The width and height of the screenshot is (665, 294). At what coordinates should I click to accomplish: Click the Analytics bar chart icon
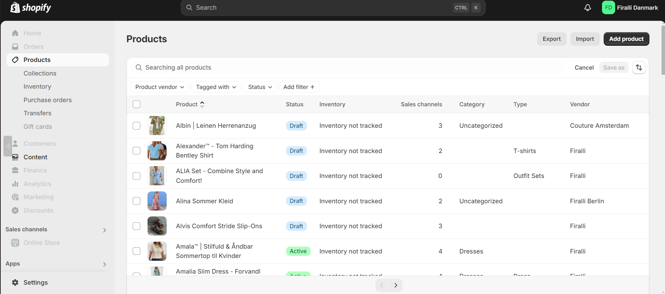point(15,184)
